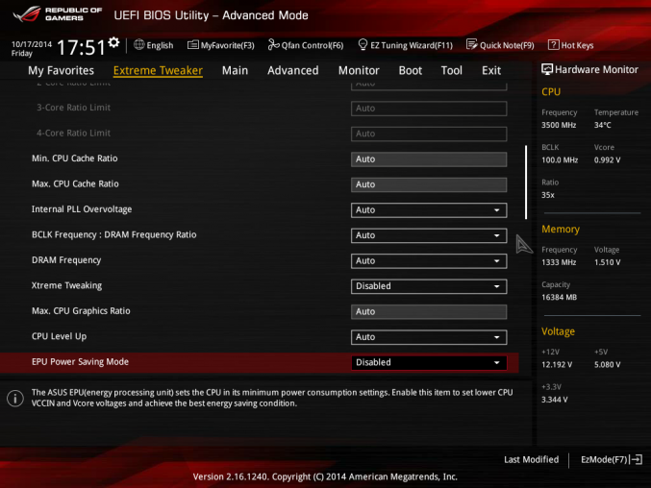Switch to the Advanced tab

[x=292, y=70]
